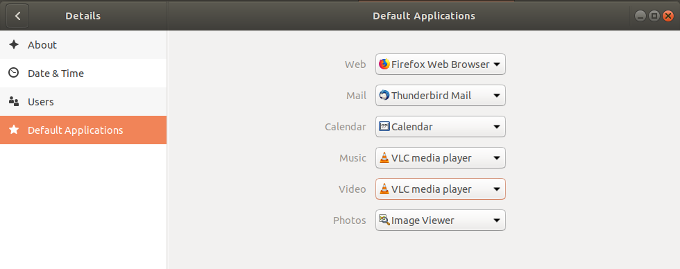Switch to Date & Time settings
The height and width of the screenshot is (269, 680).
pyautogui.click(x=83, y=73)
